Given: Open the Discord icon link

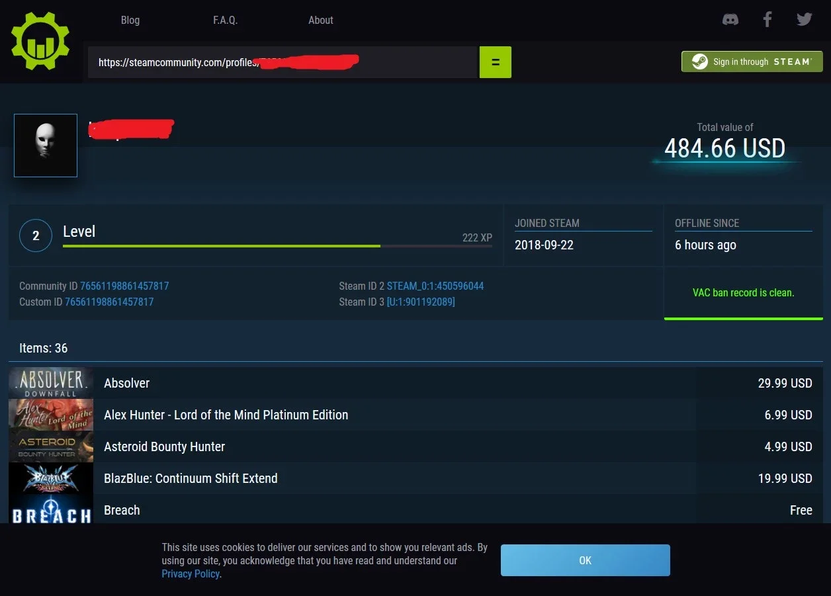Looking at the screenshot, I should pos(730,20).
